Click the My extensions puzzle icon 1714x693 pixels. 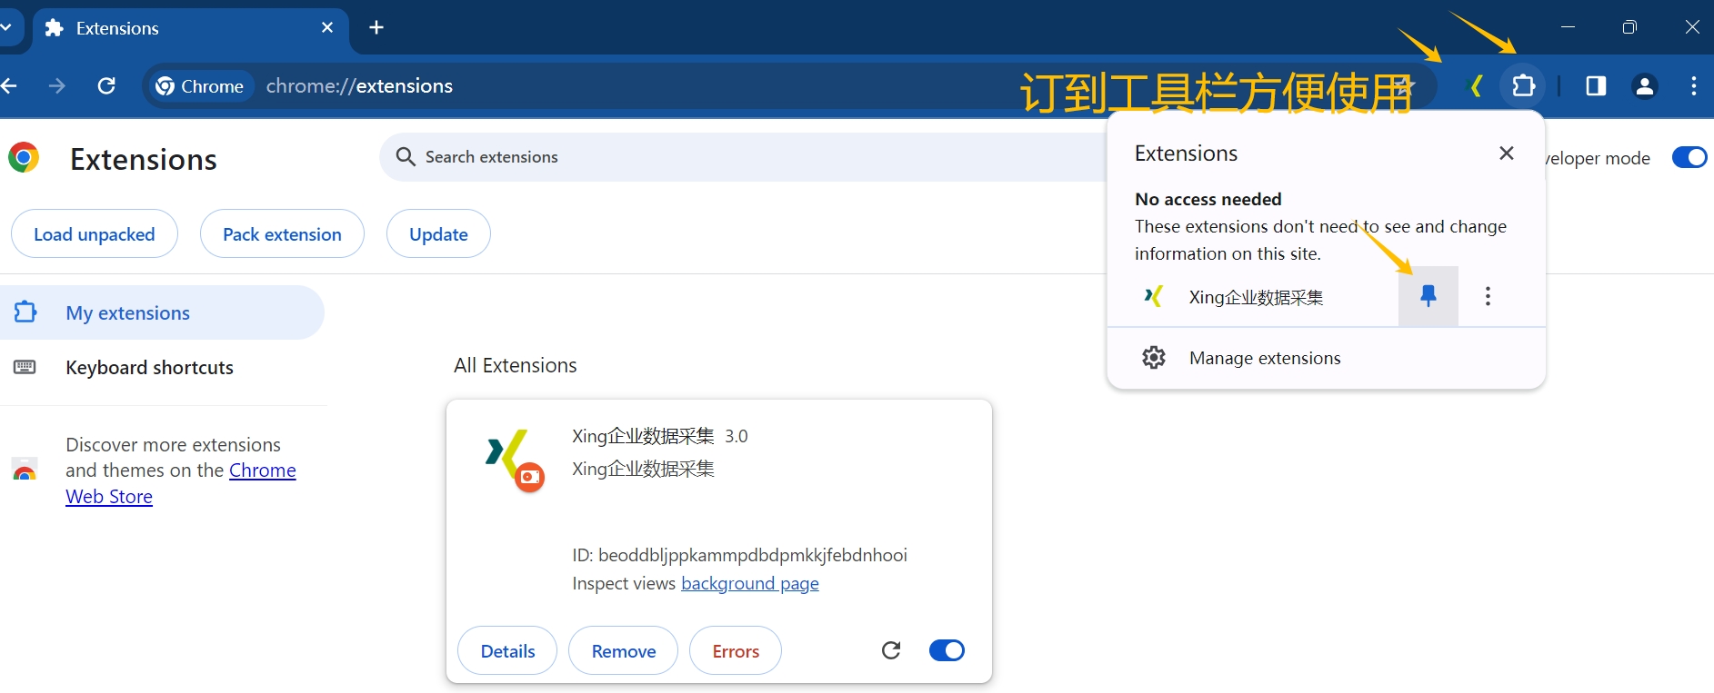(25, 312)
